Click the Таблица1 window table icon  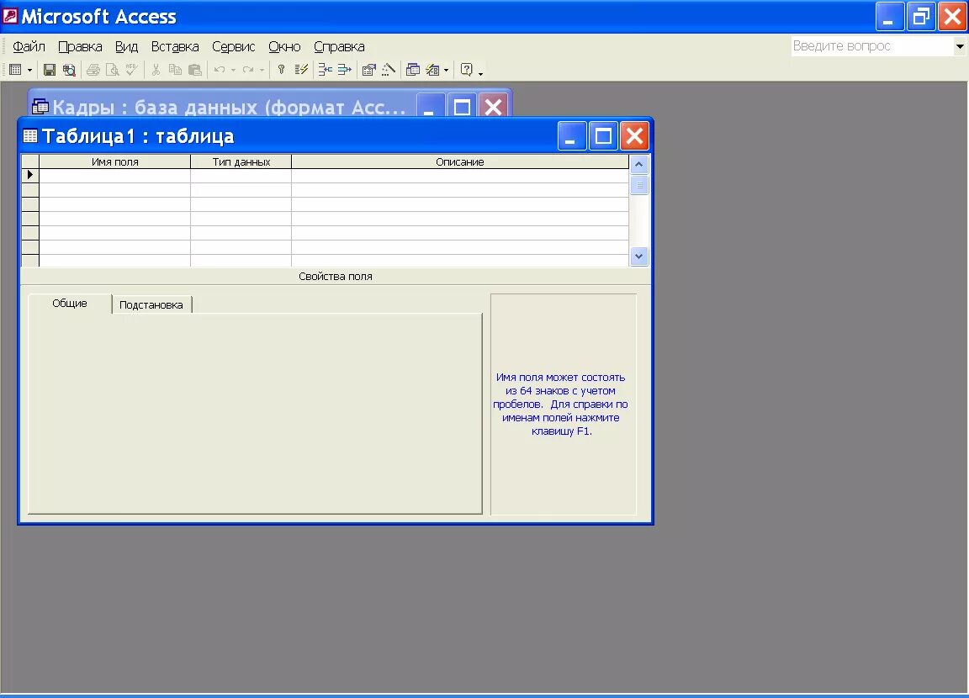coord(30,136)
